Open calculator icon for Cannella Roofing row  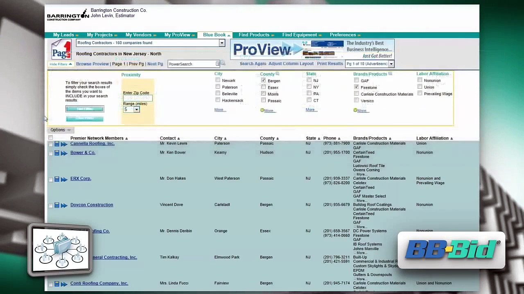pos(57,144)
